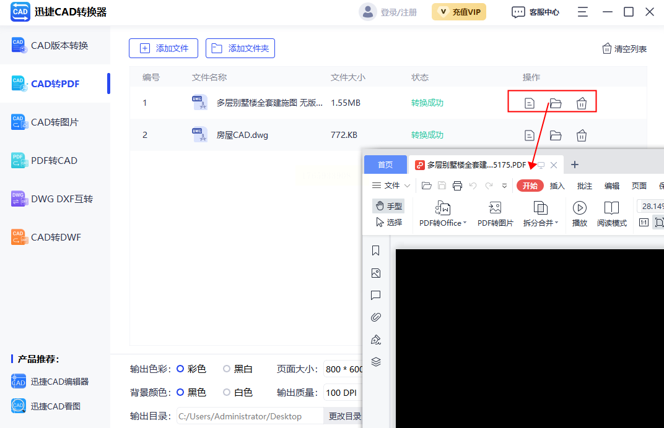Click the 播放 play tool
This screenshot has width=664, height=428.
pyautogui.click(x=579, y=213)
